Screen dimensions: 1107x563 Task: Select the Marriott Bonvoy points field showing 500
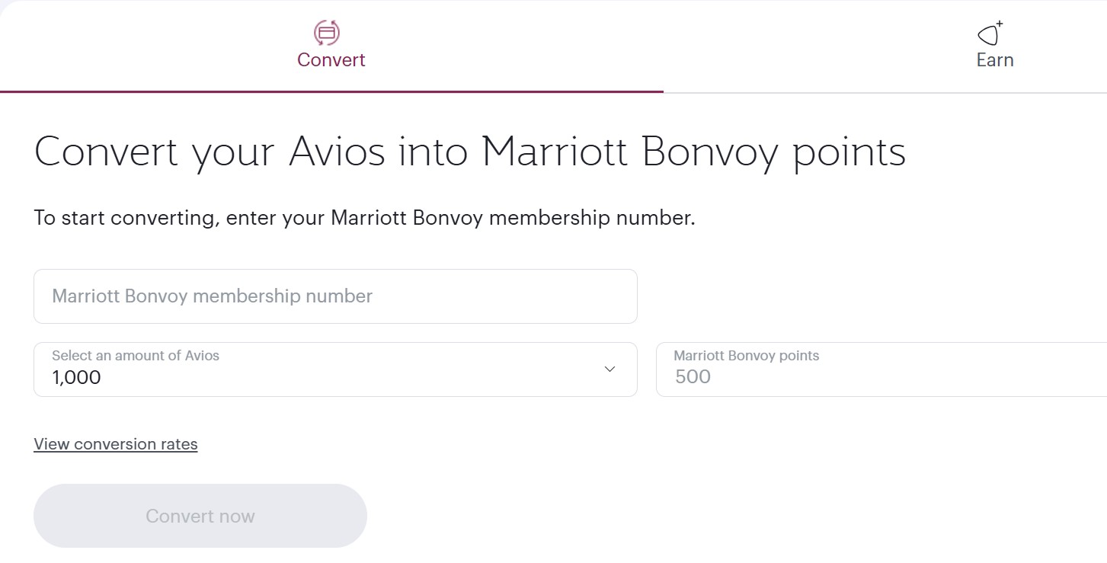point(838,369)
